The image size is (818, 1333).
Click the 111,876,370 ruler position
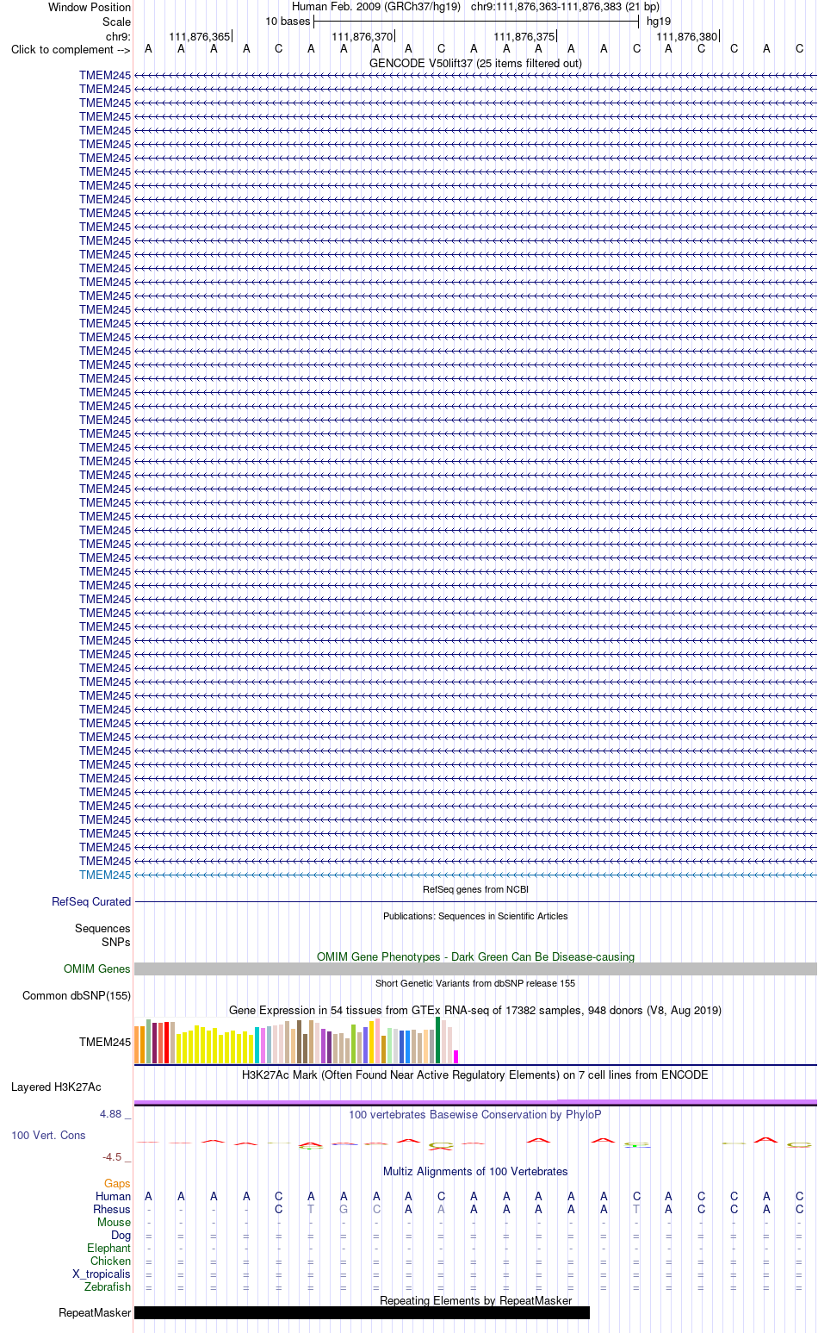(362, 36)
